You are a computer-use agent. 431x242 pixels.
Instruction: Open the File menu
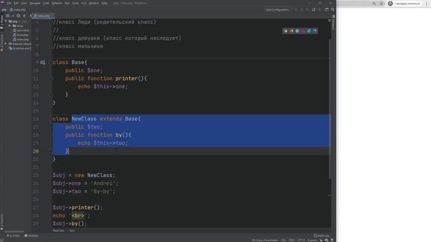coord(9,3)
